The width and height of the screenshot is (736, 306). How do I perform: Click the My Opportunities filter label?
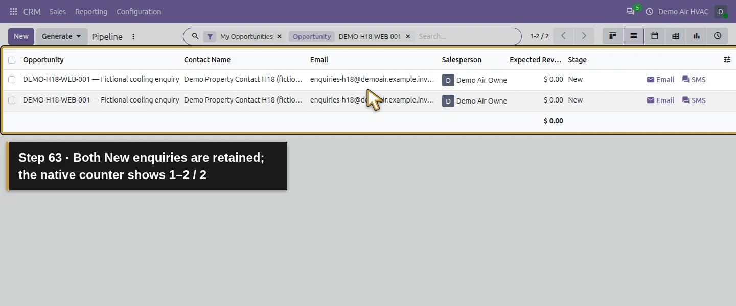pos(246,37)
